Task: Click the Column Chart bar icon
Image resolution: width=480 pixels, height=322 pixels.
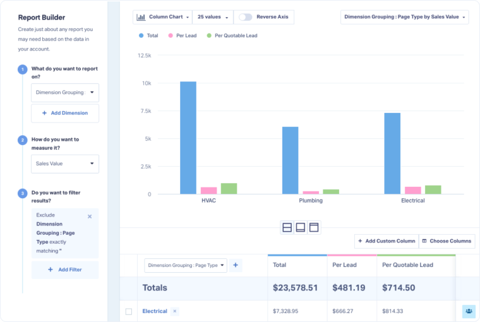Action: point(141,17)
